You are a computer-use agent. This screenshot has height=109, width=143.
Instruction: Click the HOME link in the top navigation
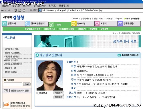pyautogui.click(x=75, y=19)
